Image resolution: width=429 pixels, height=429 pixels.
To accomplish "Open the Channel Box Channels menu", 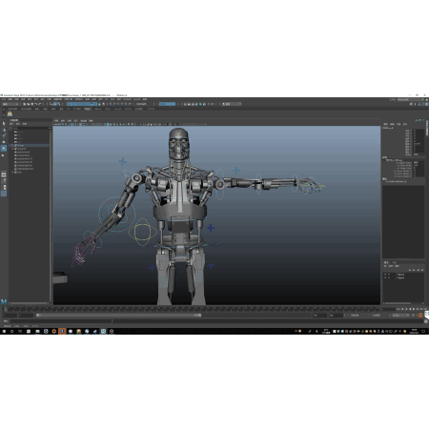I will pyautogui.click(x=385, y=124).
